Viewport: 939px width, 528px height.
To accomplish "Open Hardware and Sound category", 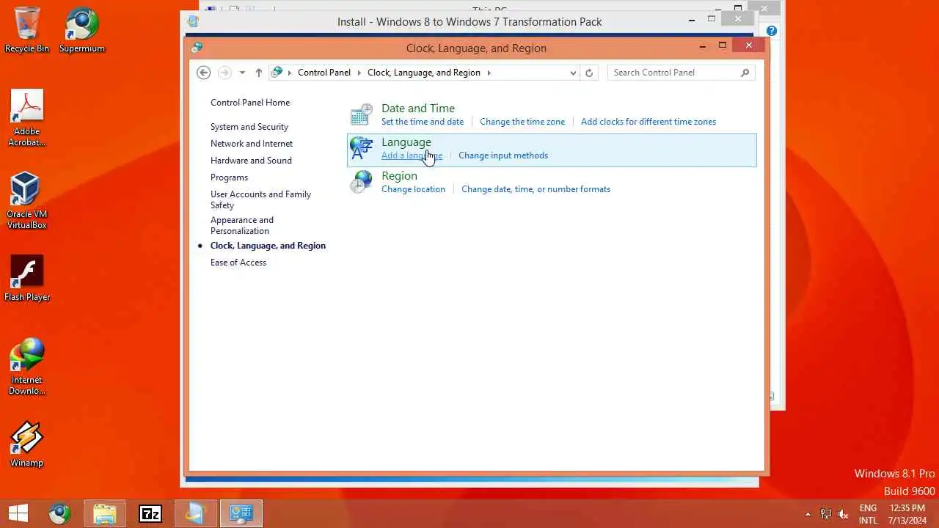I will 251,161.
